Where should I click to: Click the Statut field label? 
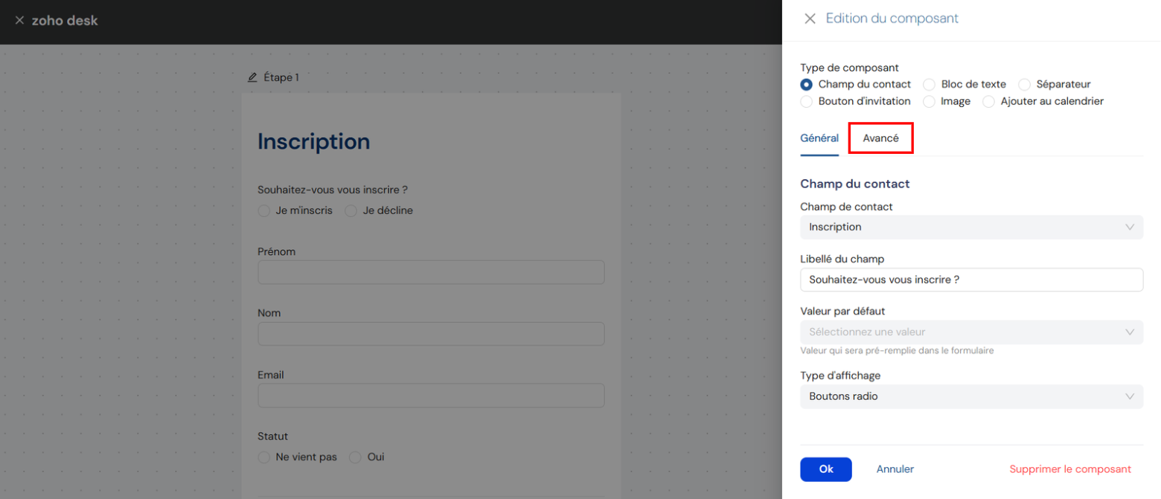(272, 437)
